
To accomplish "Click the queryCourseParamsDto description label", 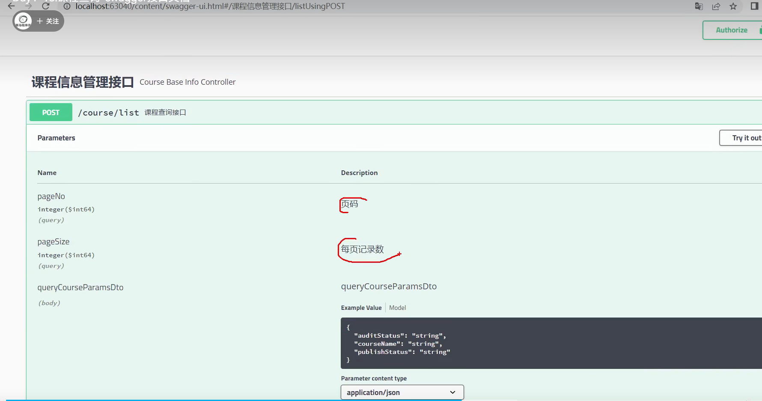I will point(389,286).
